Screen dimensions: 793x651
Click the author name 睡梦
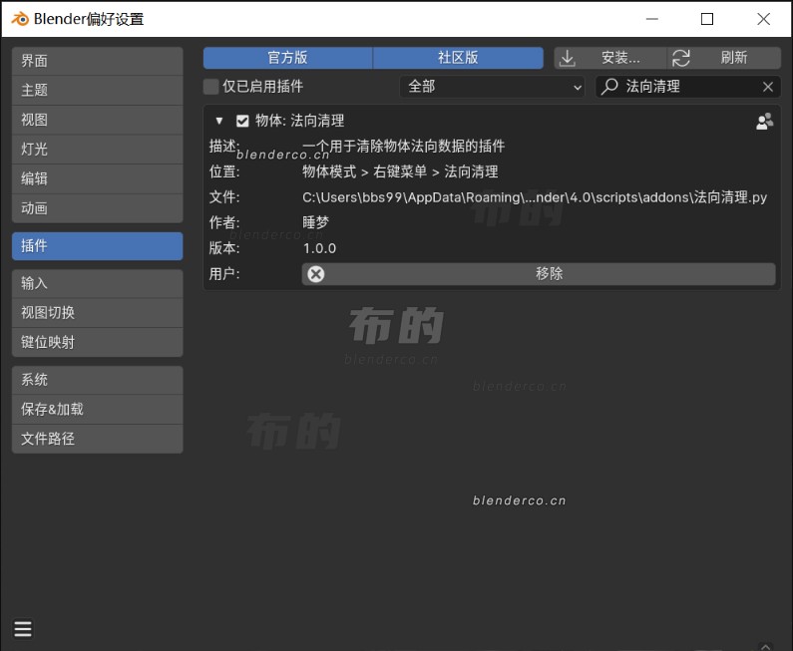315,222
